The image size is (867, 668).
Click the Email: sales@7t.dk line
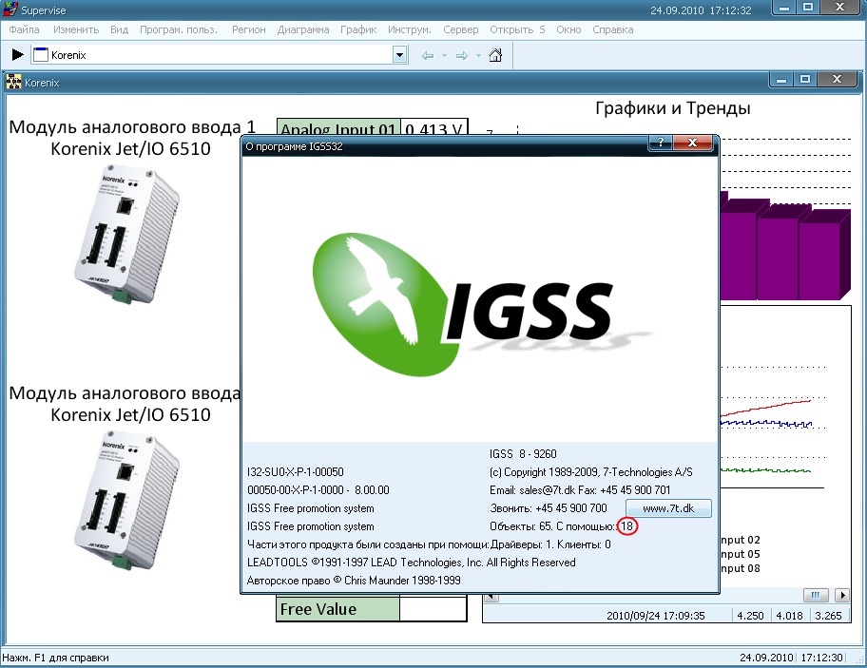tap(580, 490)
